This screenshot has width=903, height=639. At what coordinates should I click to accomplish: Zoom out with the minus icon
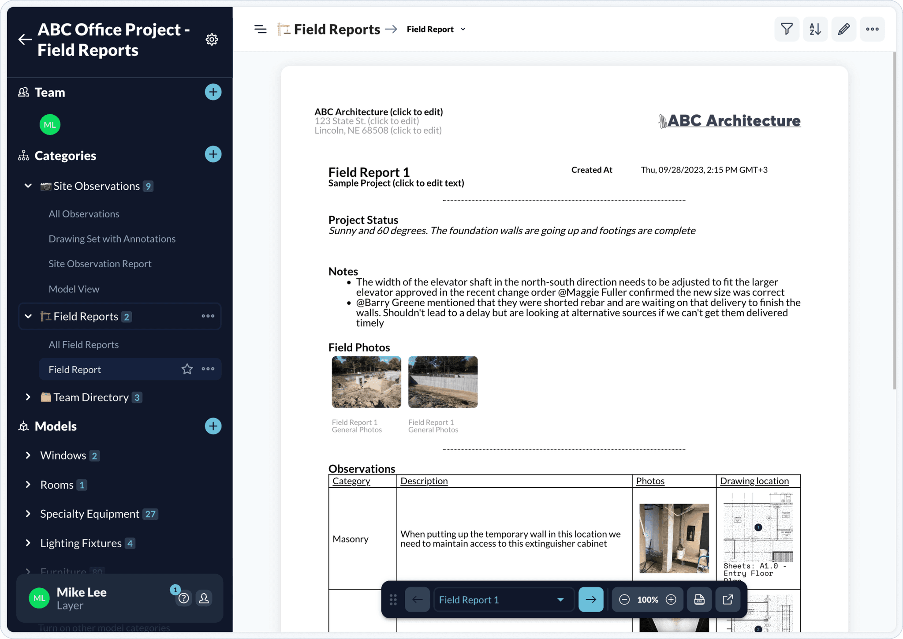624,600
